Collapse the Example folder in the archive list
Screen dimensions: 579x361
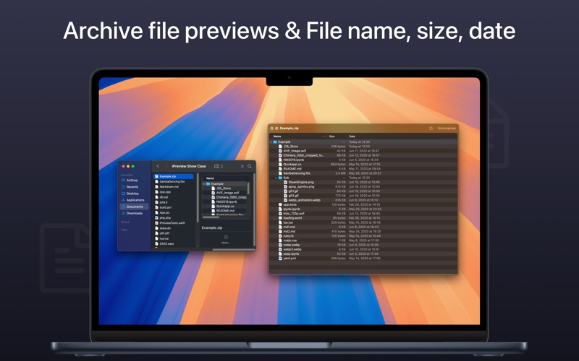click(x=273, y=142)
